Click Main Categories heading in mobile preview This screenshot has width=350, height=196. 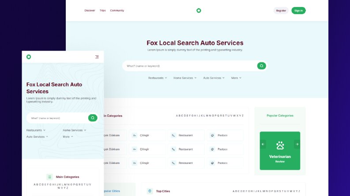(68, 177)
